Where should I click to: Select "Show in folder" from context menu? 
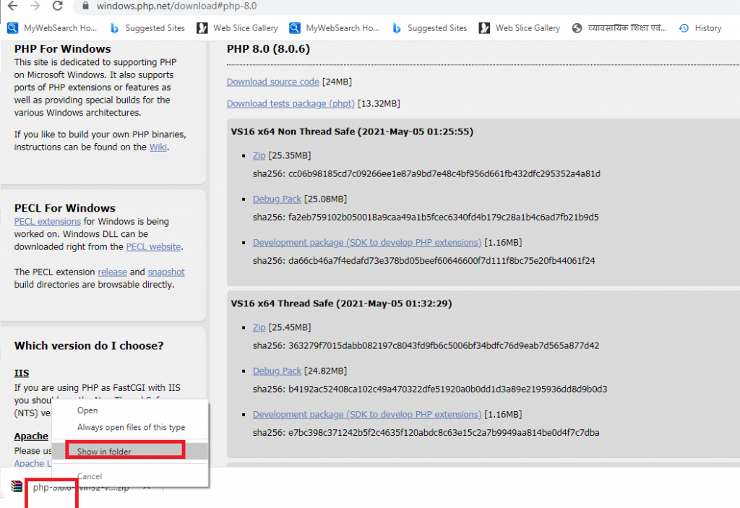(104, 452)
